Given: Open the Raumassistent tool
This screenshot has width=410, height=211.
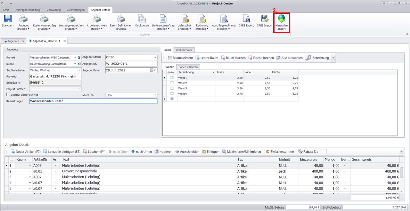Looking at the screenshot, I should tap(180, 58).
